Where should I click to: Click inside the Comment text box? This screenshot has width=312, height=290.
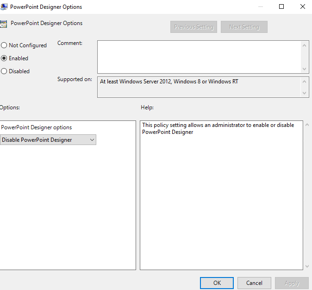tap(199, 57)
